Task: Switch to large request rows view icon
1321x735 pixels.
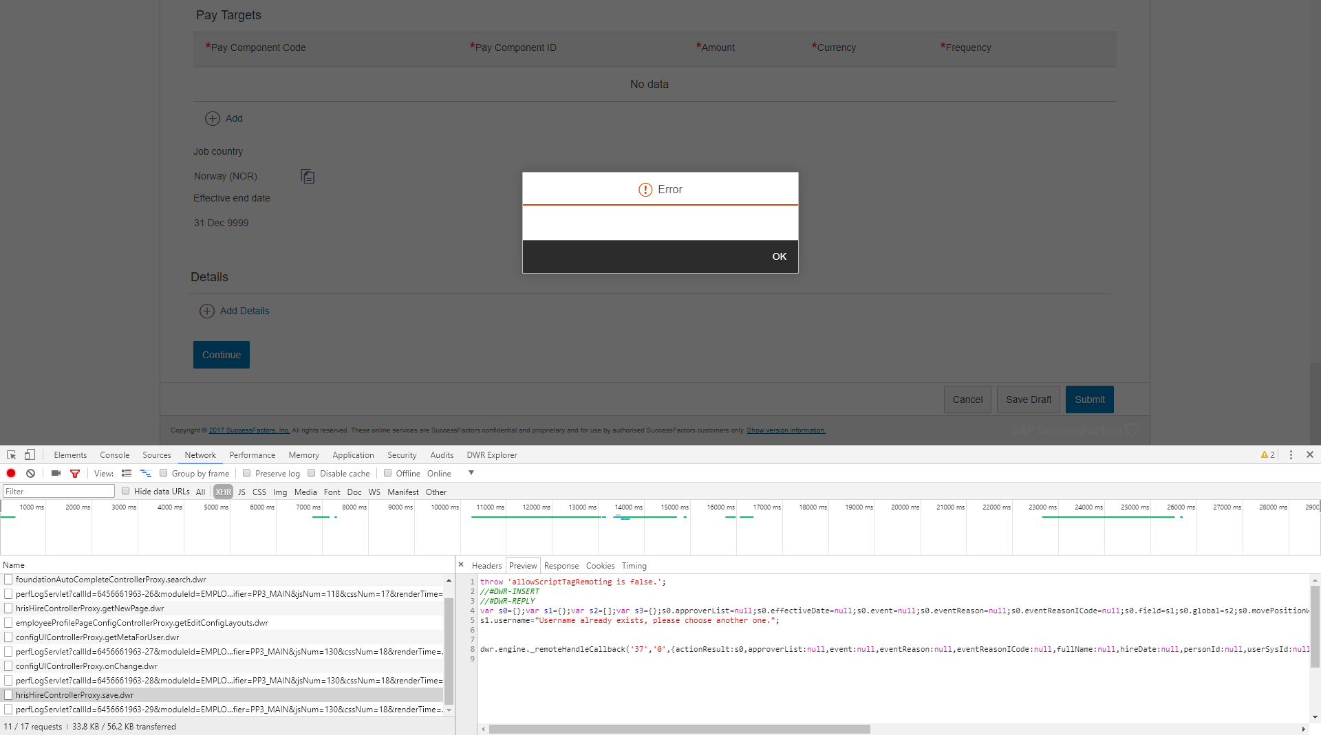Action: point(127,474)
